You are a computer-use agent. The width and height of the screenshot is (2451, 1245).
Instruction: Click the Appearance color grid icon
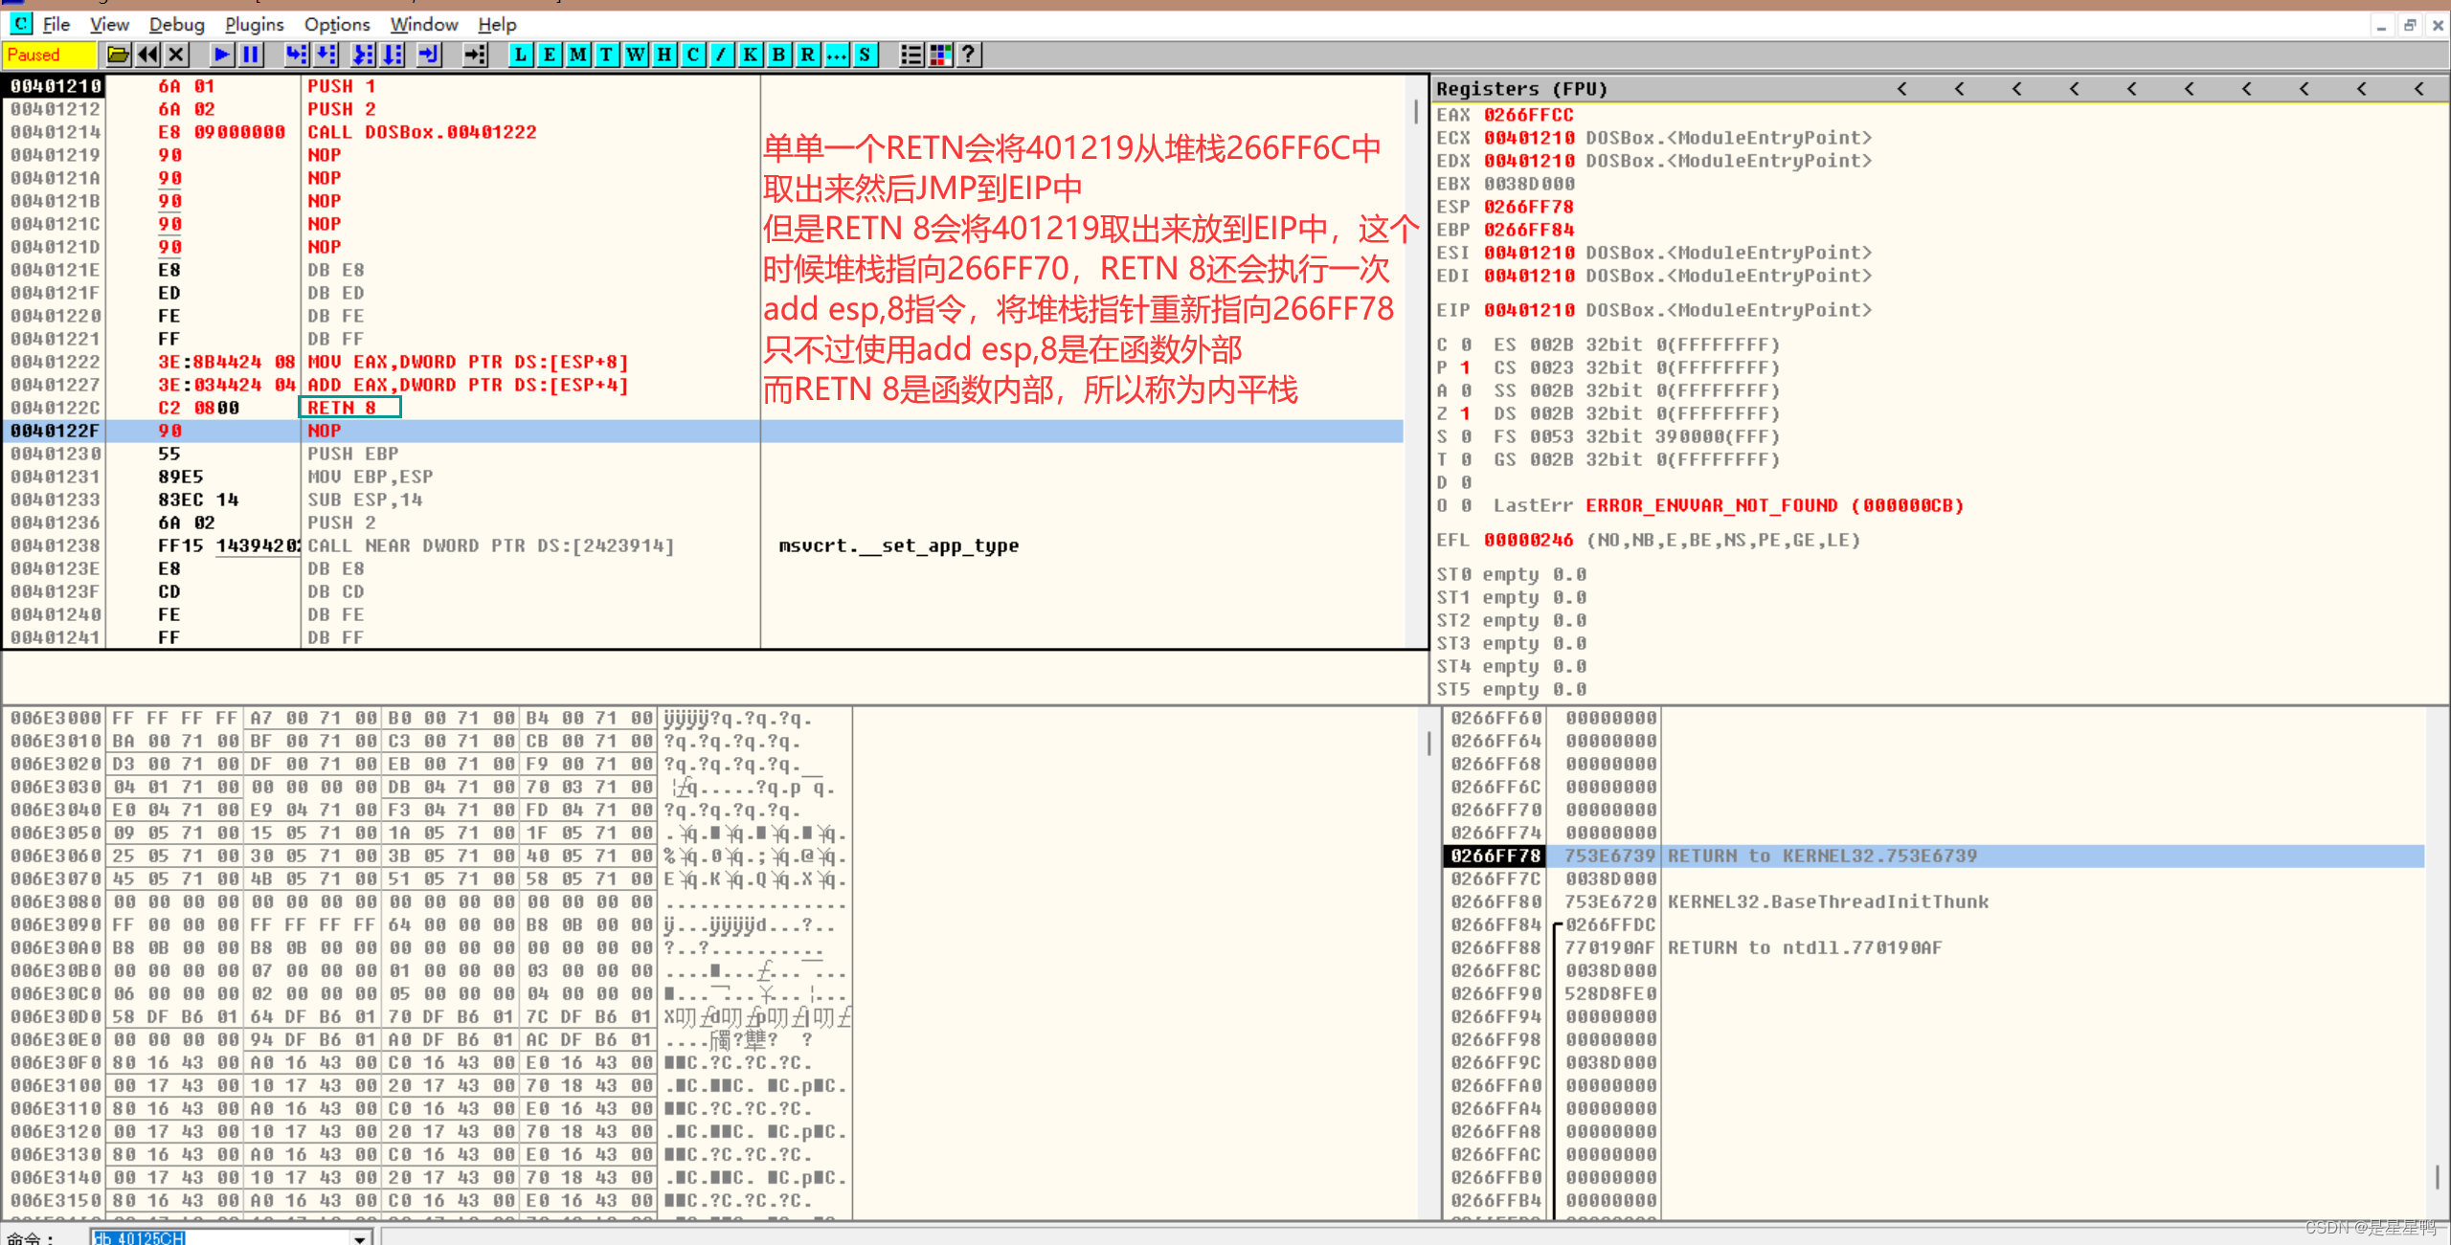click(x=940, y=55)
